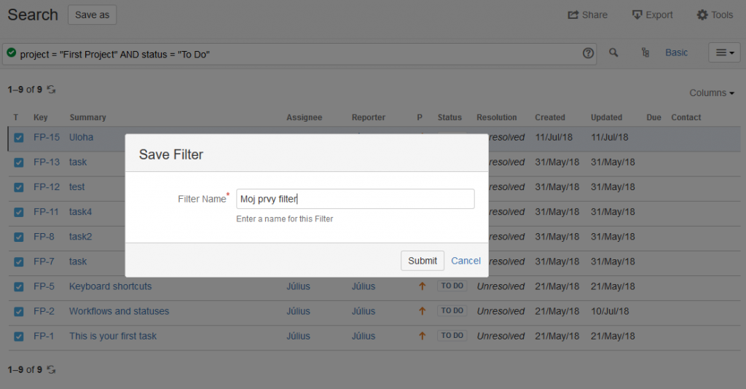Click the TO DO status on FP-5
This screenshot has height=389, width=746.
tap(452, 286)
